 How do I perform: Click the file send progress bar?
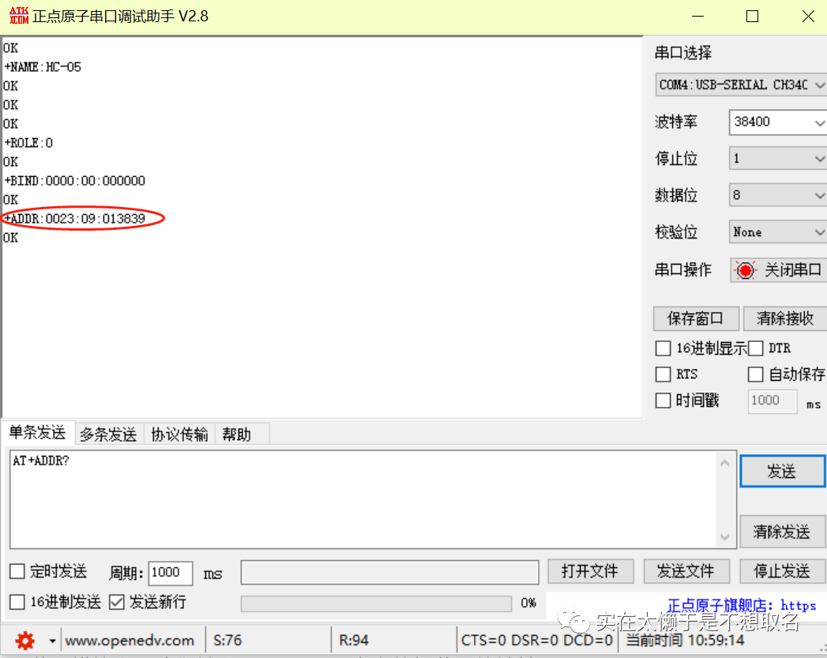(x=375, y=603)
